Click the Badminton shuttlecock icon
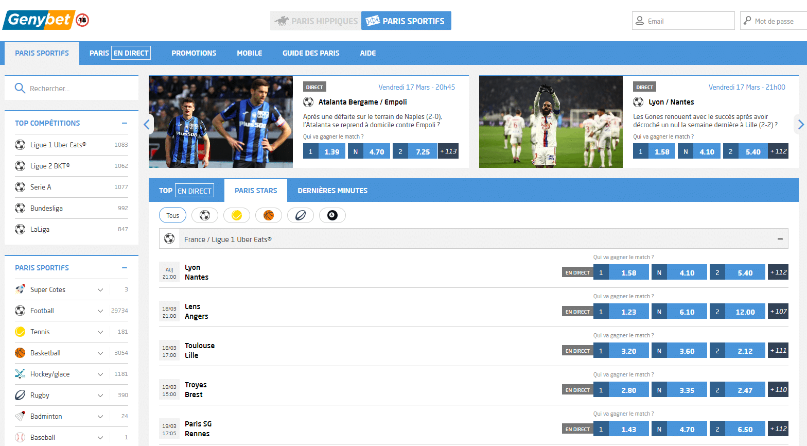 coord(20,416)
